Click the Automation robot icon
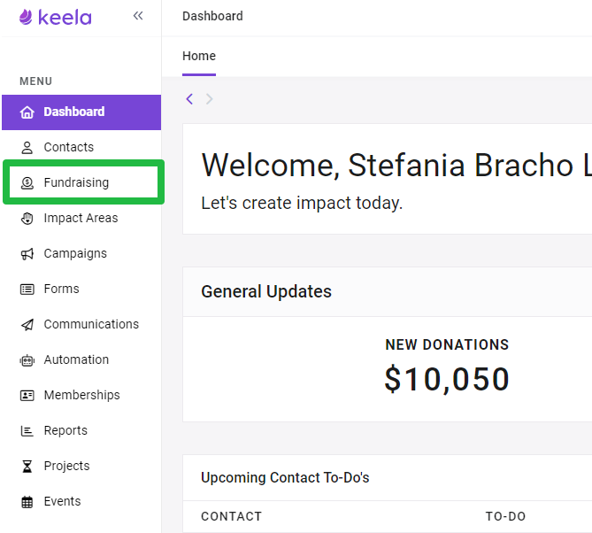This screenshot has height=533, width=592. coord(27,360)
